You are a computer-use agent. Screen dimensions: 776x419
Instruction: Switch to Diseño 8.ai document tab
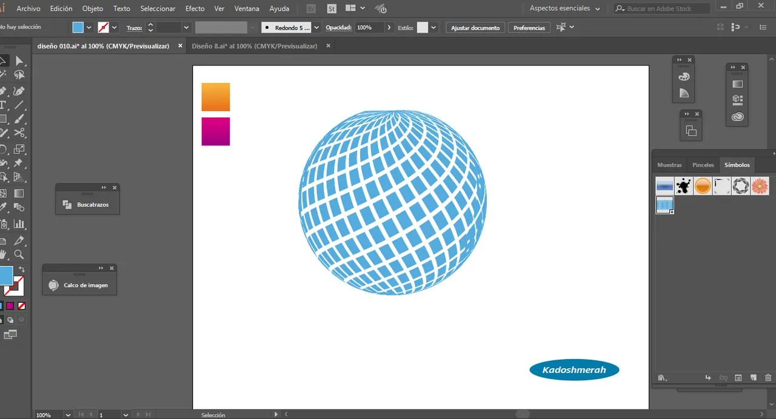point(254,46)
